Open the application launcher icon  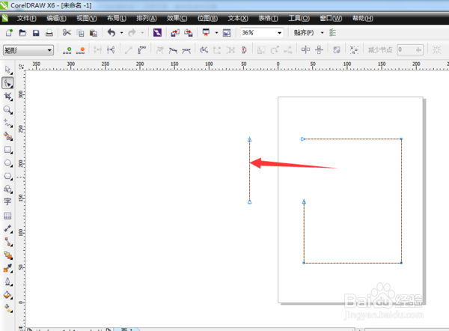pos(206,32)
